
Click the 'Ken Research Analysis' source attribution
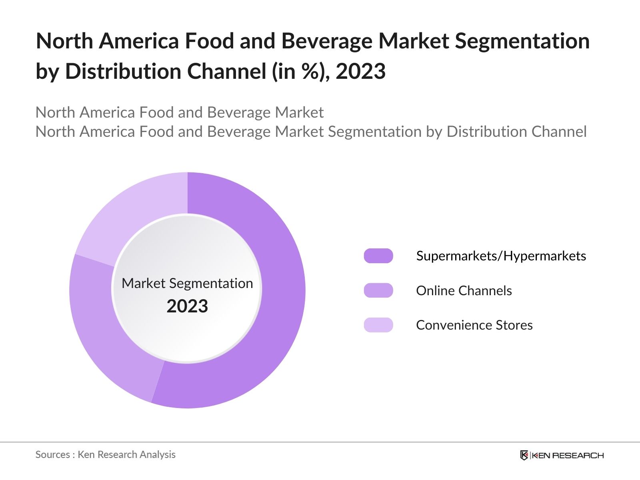pyautogui.click(x=126, y=454)
